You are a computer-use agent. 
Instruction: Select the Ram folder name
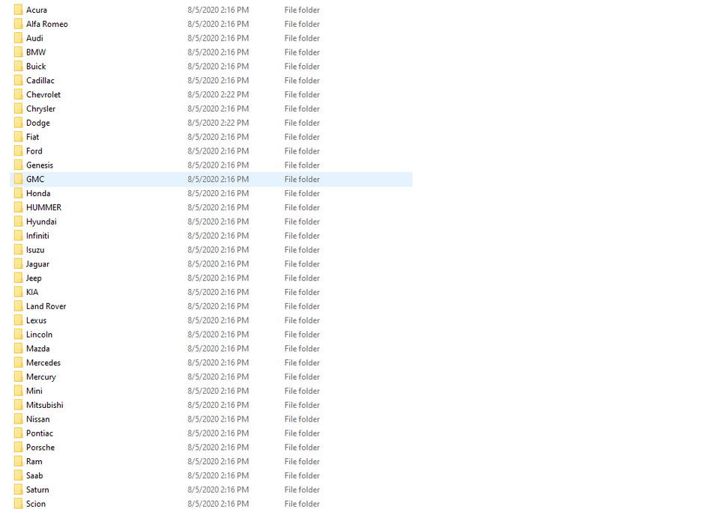(x=34, y=461)
